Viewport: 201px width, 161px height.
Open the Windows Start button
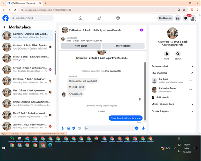[x=4, y=148]
